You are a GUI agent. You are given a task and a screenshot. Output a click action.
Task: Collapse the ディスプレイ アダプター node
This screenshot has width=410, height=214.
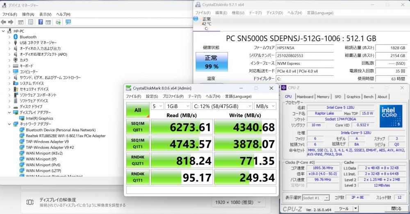point(9,112)
